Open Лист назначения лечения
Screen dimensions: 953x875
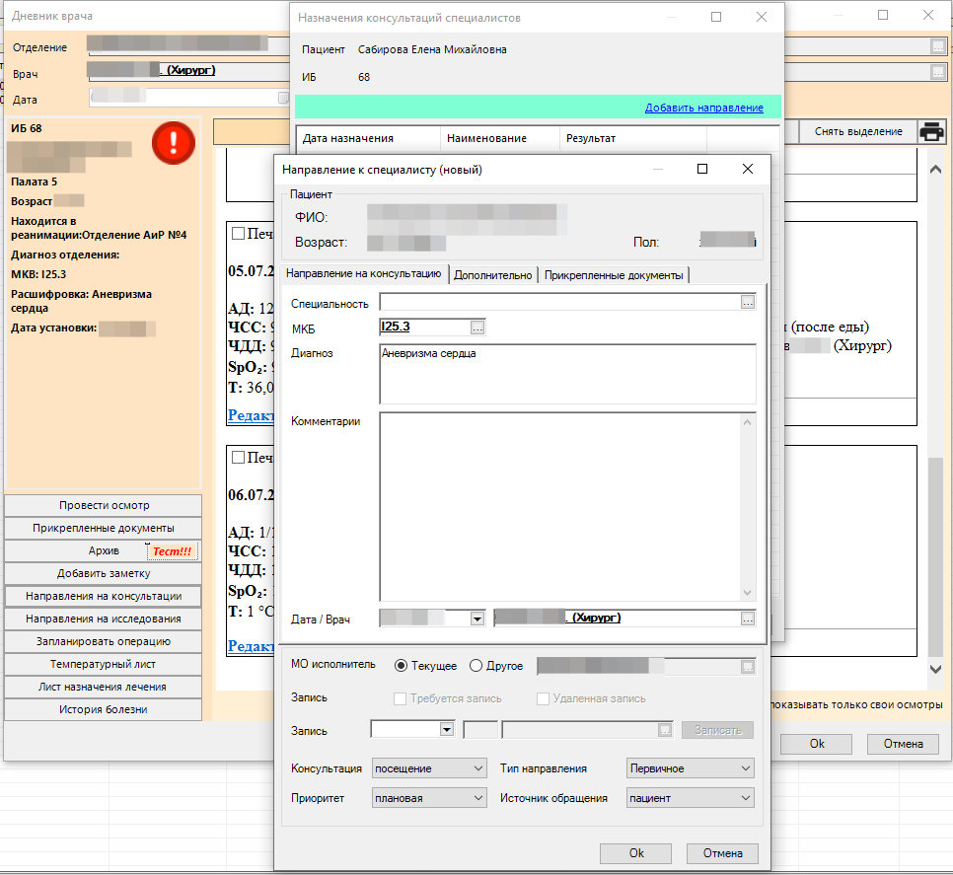tap(104, 687)
